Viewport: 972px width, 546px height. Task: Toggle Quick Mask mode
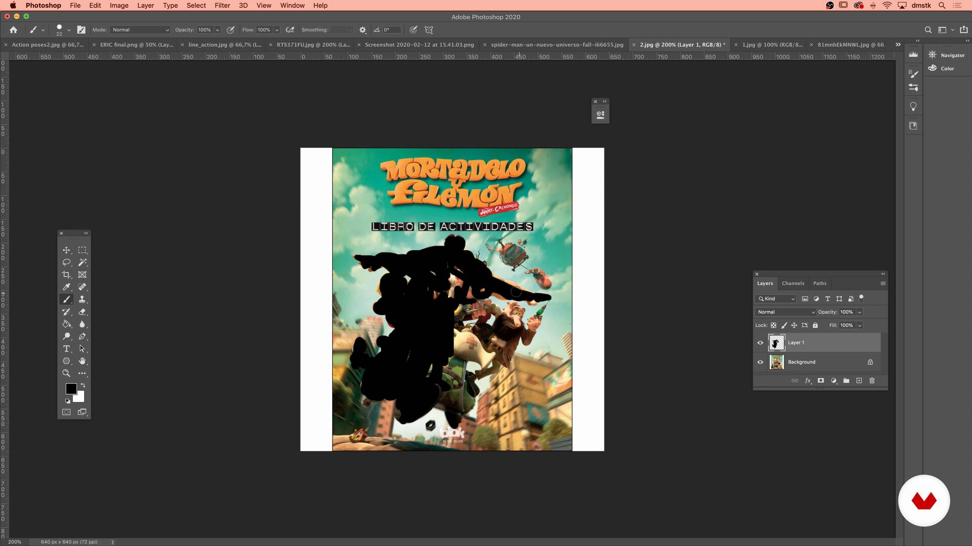66,412
